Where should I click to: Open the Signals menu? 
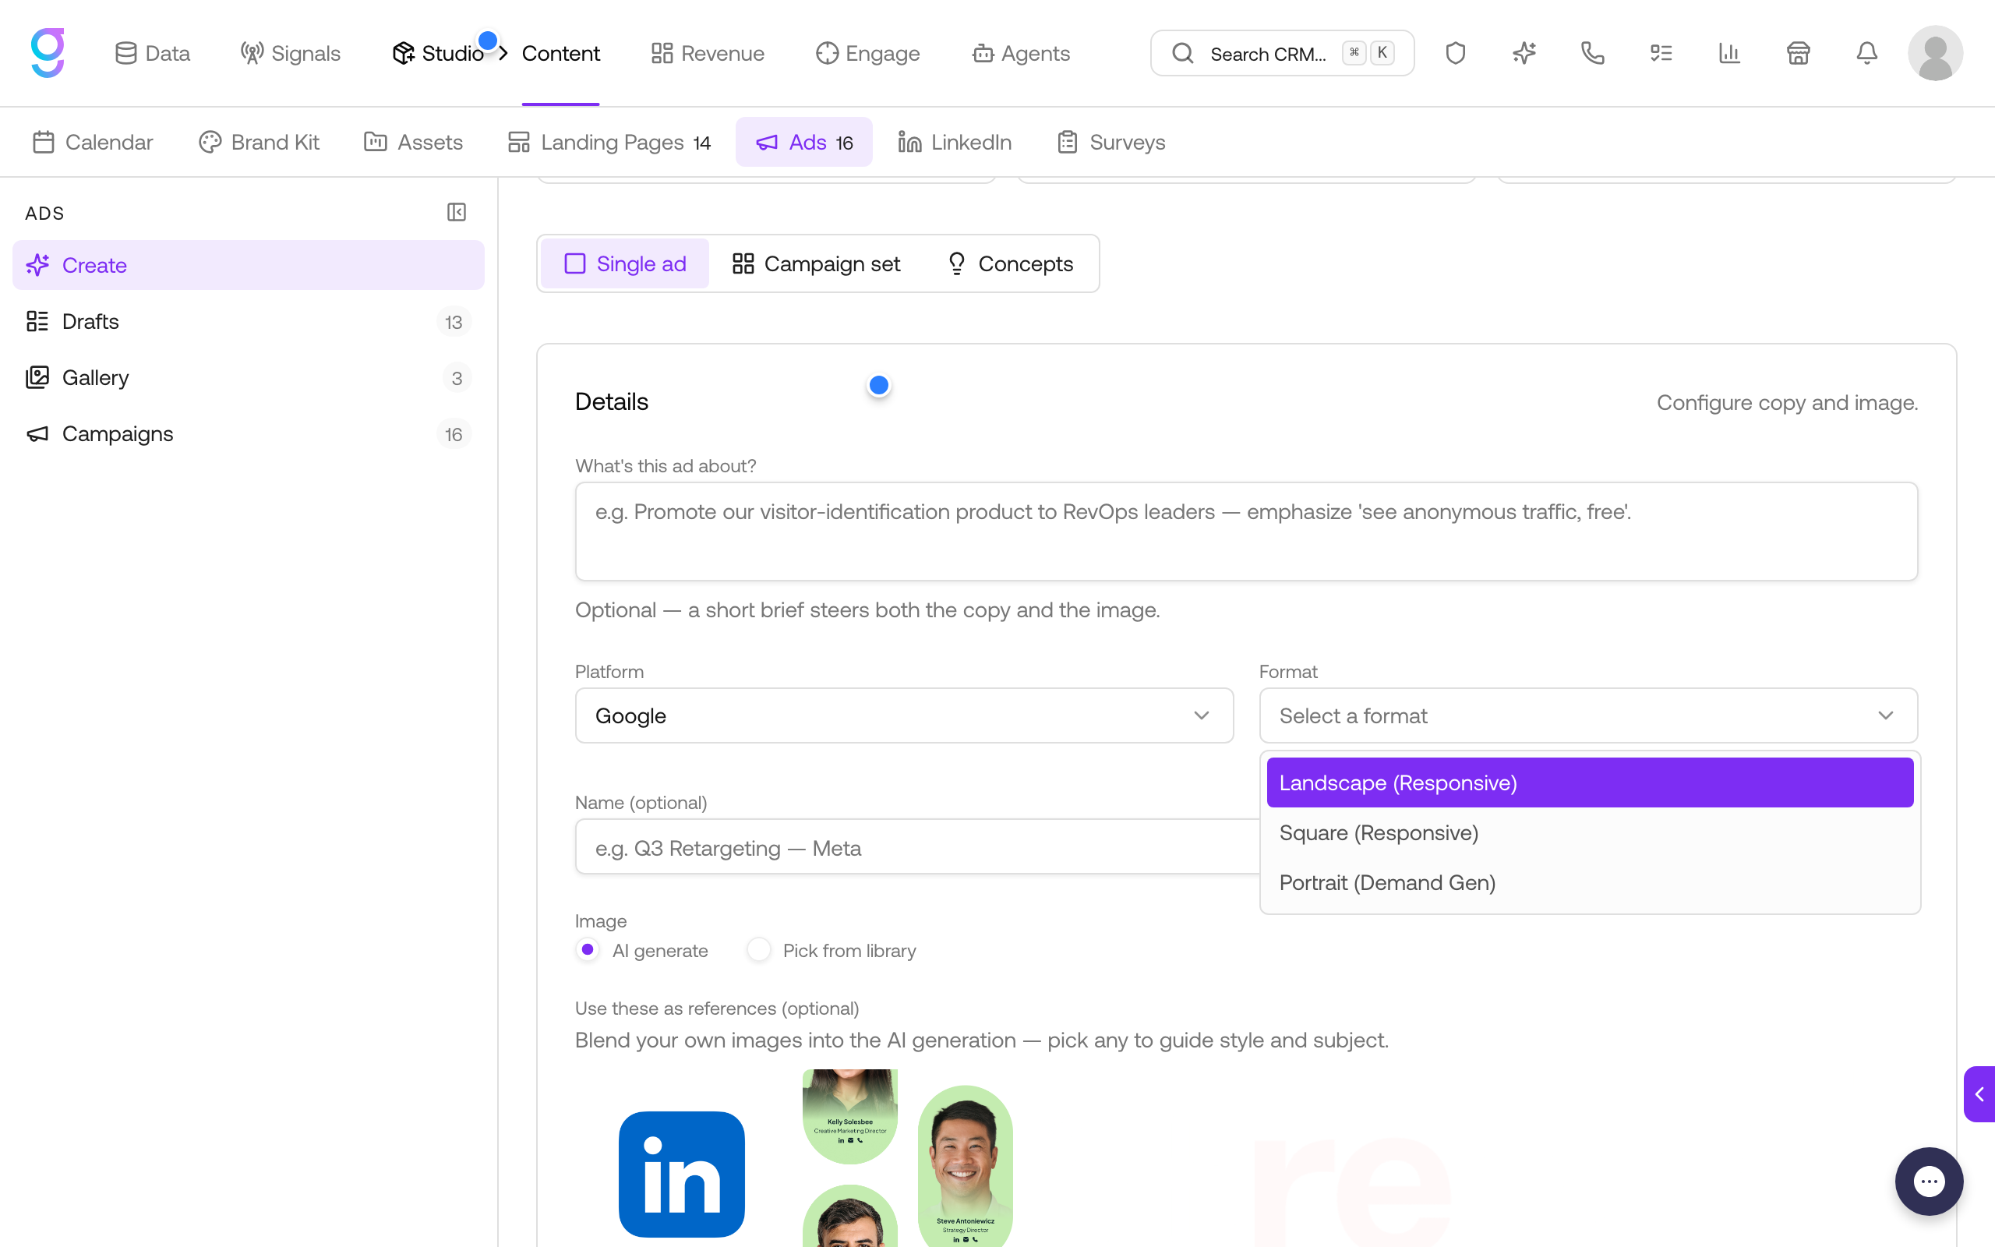tap(290, 53)
